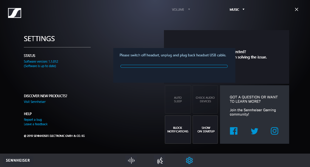This screenshot has width=310, height=167.
Task: Close the Sennheiser Gaming Suite window
Action: [297, 9]
